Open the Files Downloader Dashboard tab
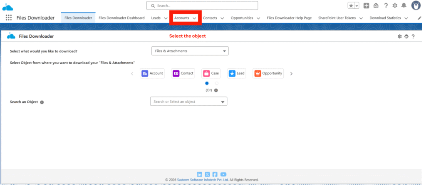The image size is (426, 186). point(121,18)
